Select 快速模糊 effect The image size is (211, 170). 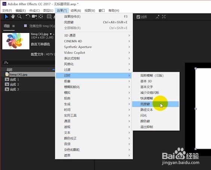point(156,98)
